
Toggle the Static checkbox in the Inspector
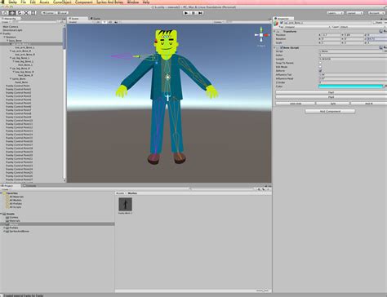pyautogui.click(x=374, y=23)
